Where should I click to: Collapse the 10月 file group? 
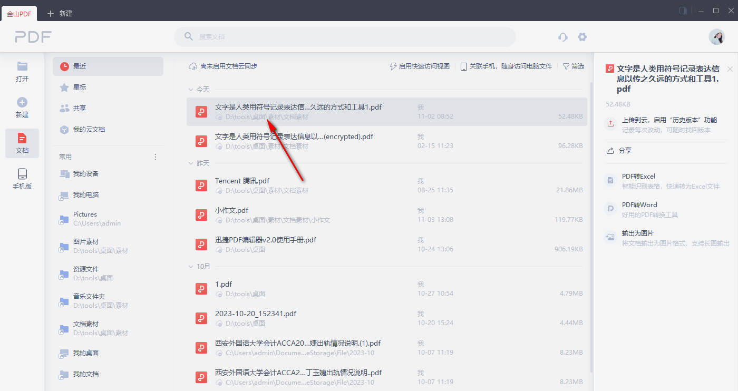[191, 267]
